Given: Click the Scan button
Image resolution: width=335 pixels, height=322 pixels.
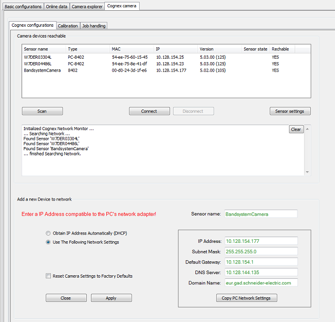Looking at the screenshot, I should pyautogui.click(x=42, y=111).
